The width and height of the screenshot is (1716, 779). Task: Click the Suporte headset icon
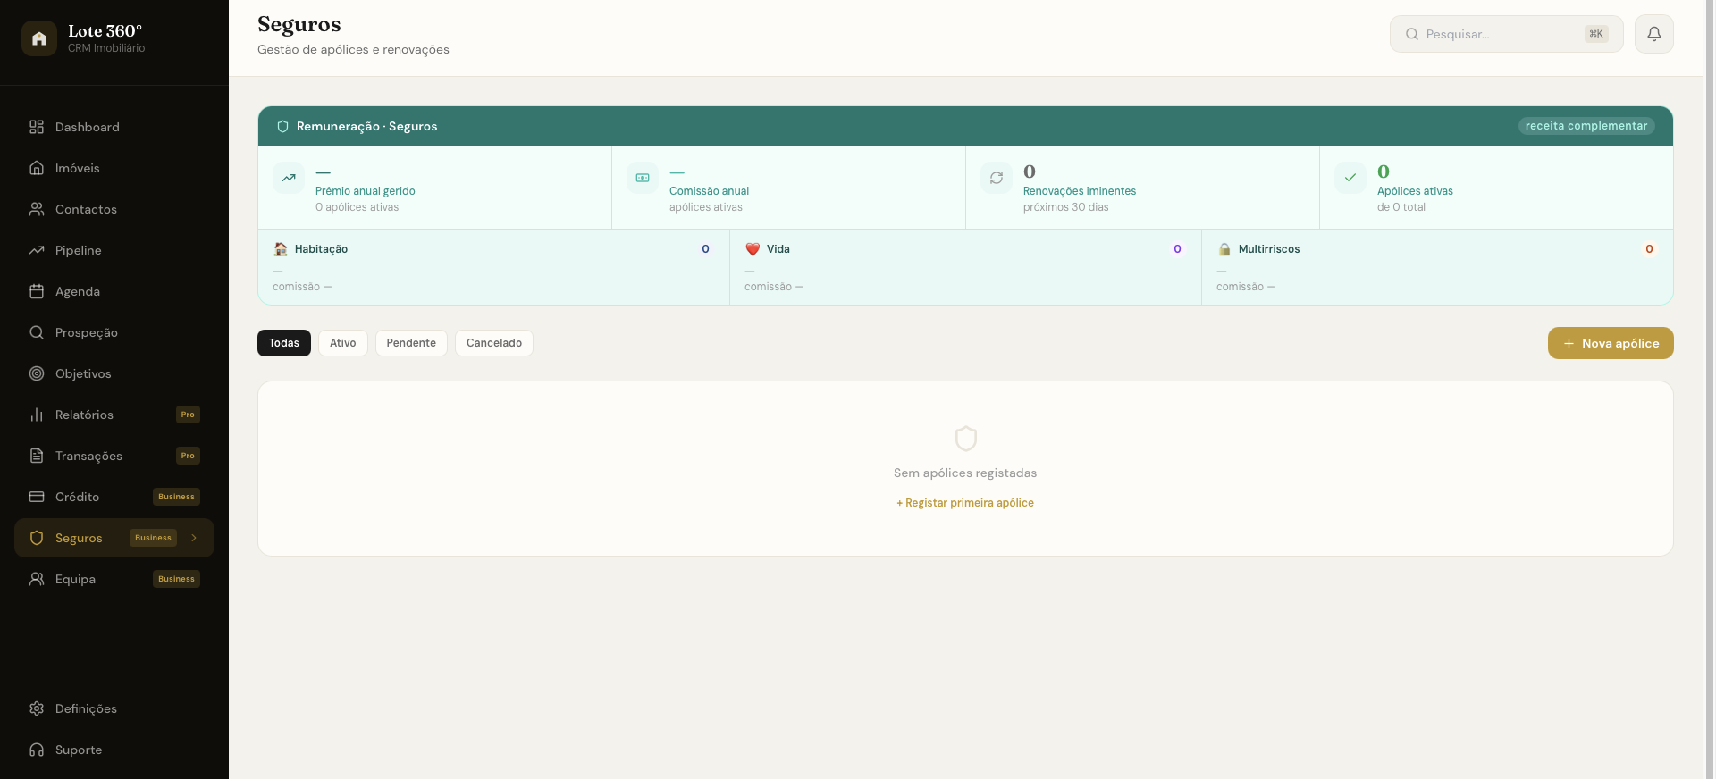[x=37, y=750]
